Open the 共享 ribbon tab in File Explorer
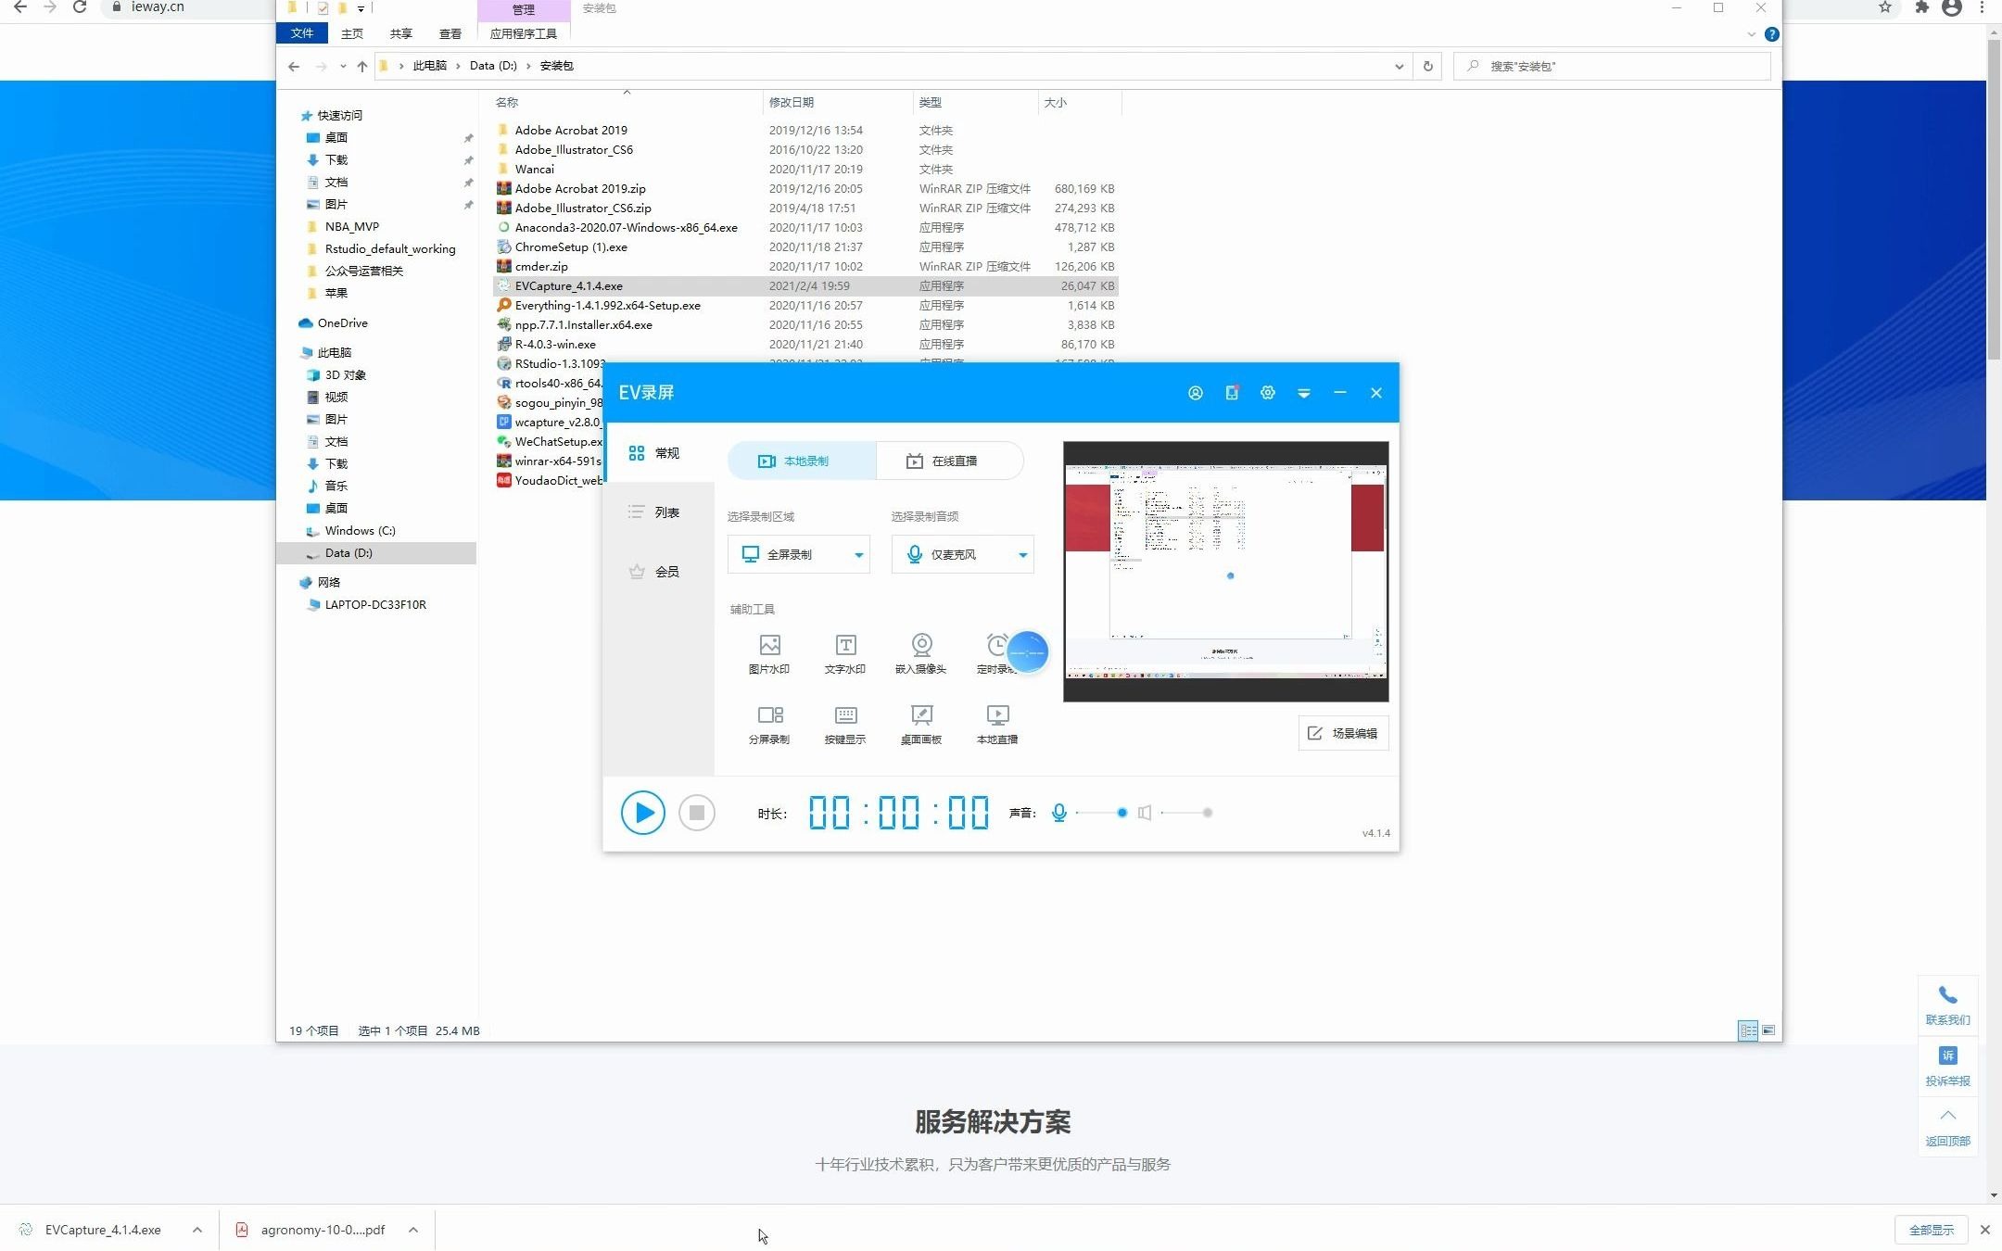Image resolution: width=2002 pixels, height=1251 pixels. 400,33
